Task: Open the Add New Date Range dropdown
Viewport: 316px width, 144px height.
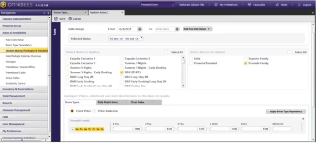Action: pyautogui.click(x=198, y=29)
